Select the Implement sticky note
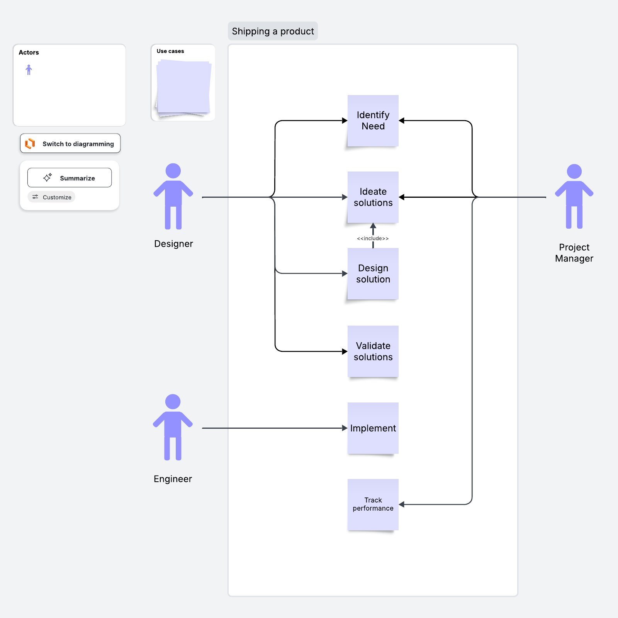Screen dimensions: 618x618 372,428
